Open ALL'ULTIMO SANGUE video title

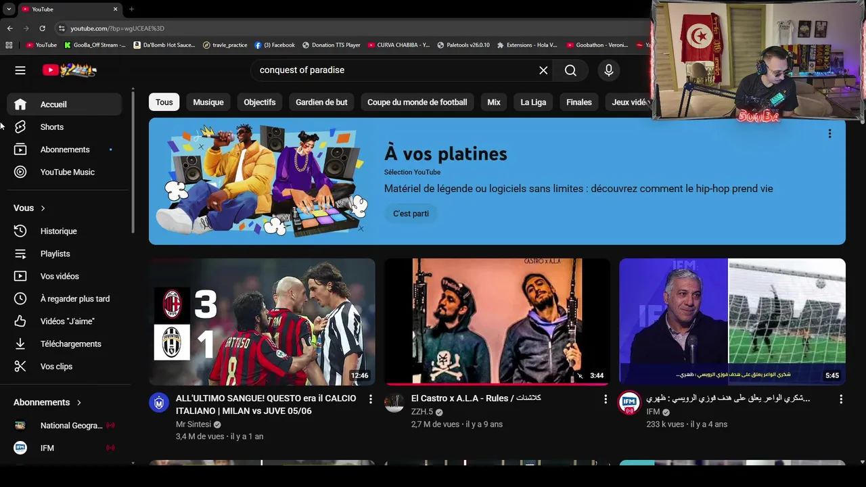pos(266,404)
